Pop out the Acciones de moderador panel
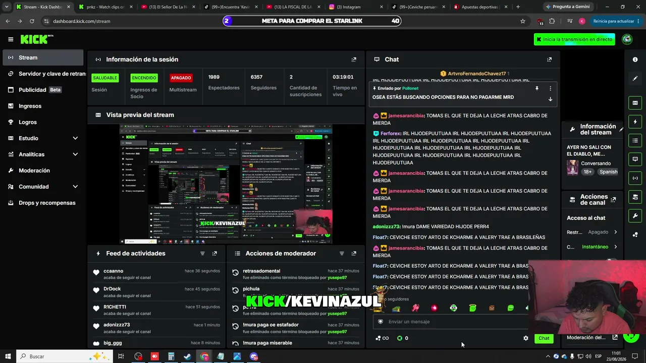Screen dimensions: 646x363 pyautogui.click(x=354, y=254)
